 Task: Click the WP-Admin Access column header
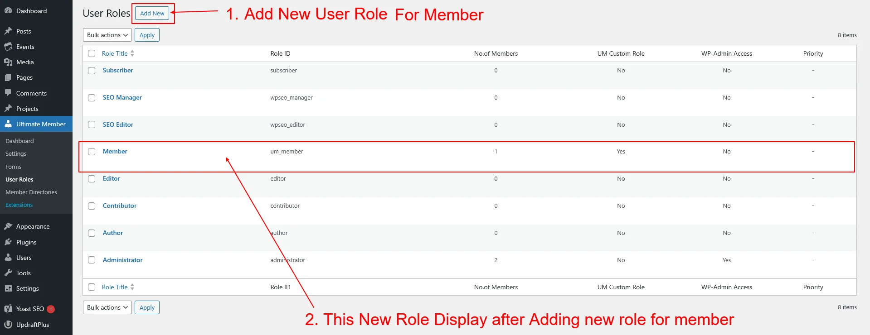(726, 53)
